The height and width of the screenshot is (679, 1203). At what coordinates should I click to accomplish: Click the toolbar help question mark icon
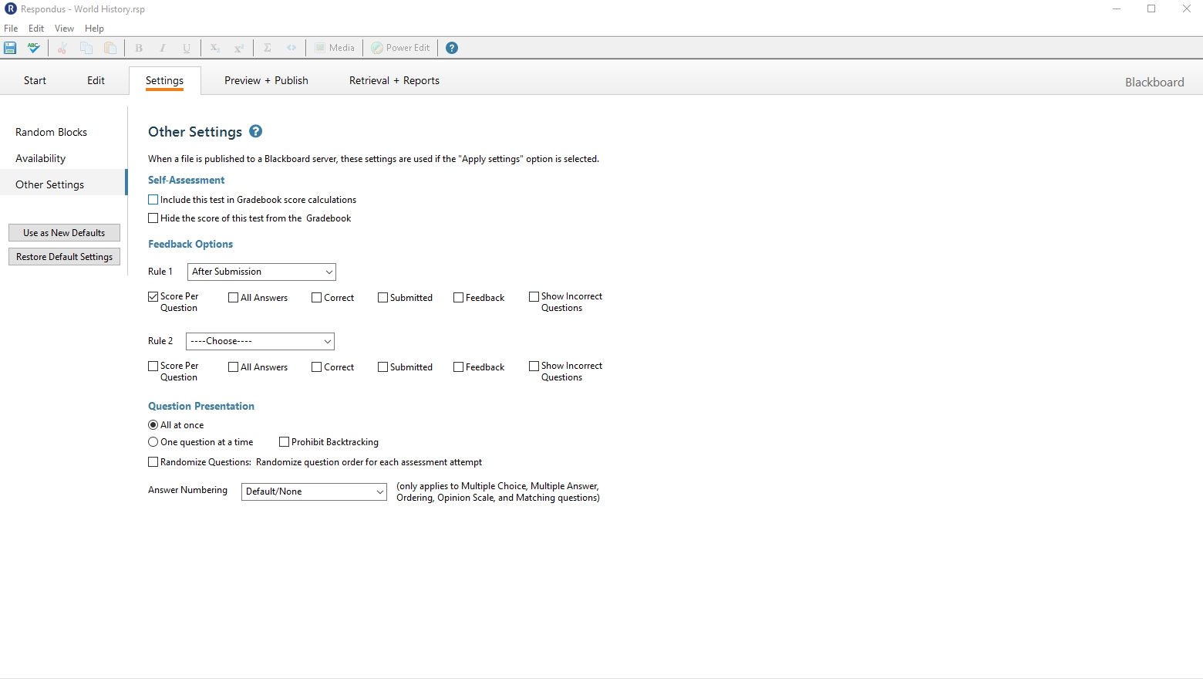[452, 48]
